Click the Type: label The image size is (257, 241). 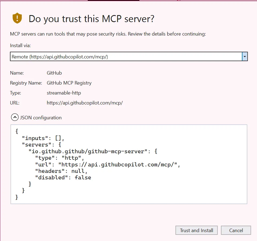click(16, 93)
